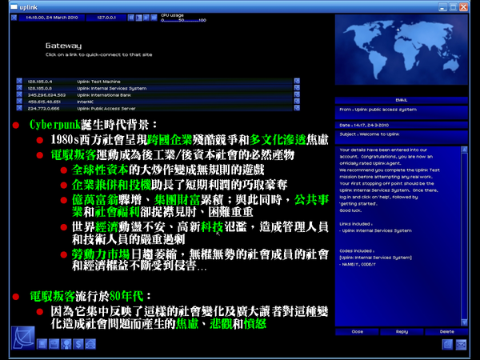Open the envelope message icon at bottom right
Viewport: 480px width, 360px height.
(461, 344)
